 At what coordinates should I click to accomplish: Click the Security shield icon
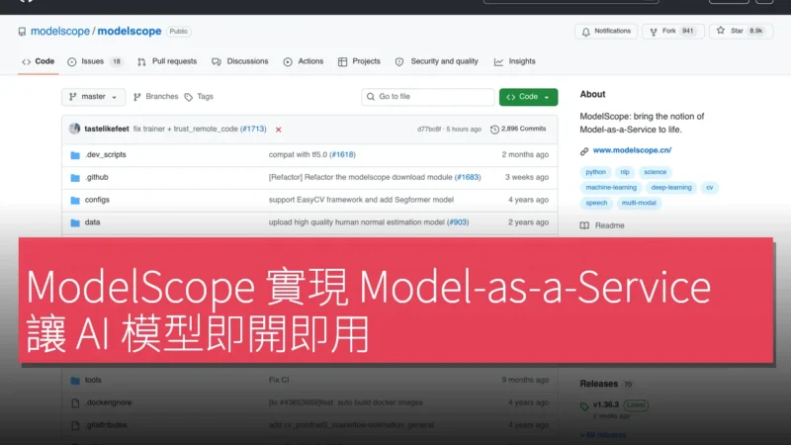[399, 62]
